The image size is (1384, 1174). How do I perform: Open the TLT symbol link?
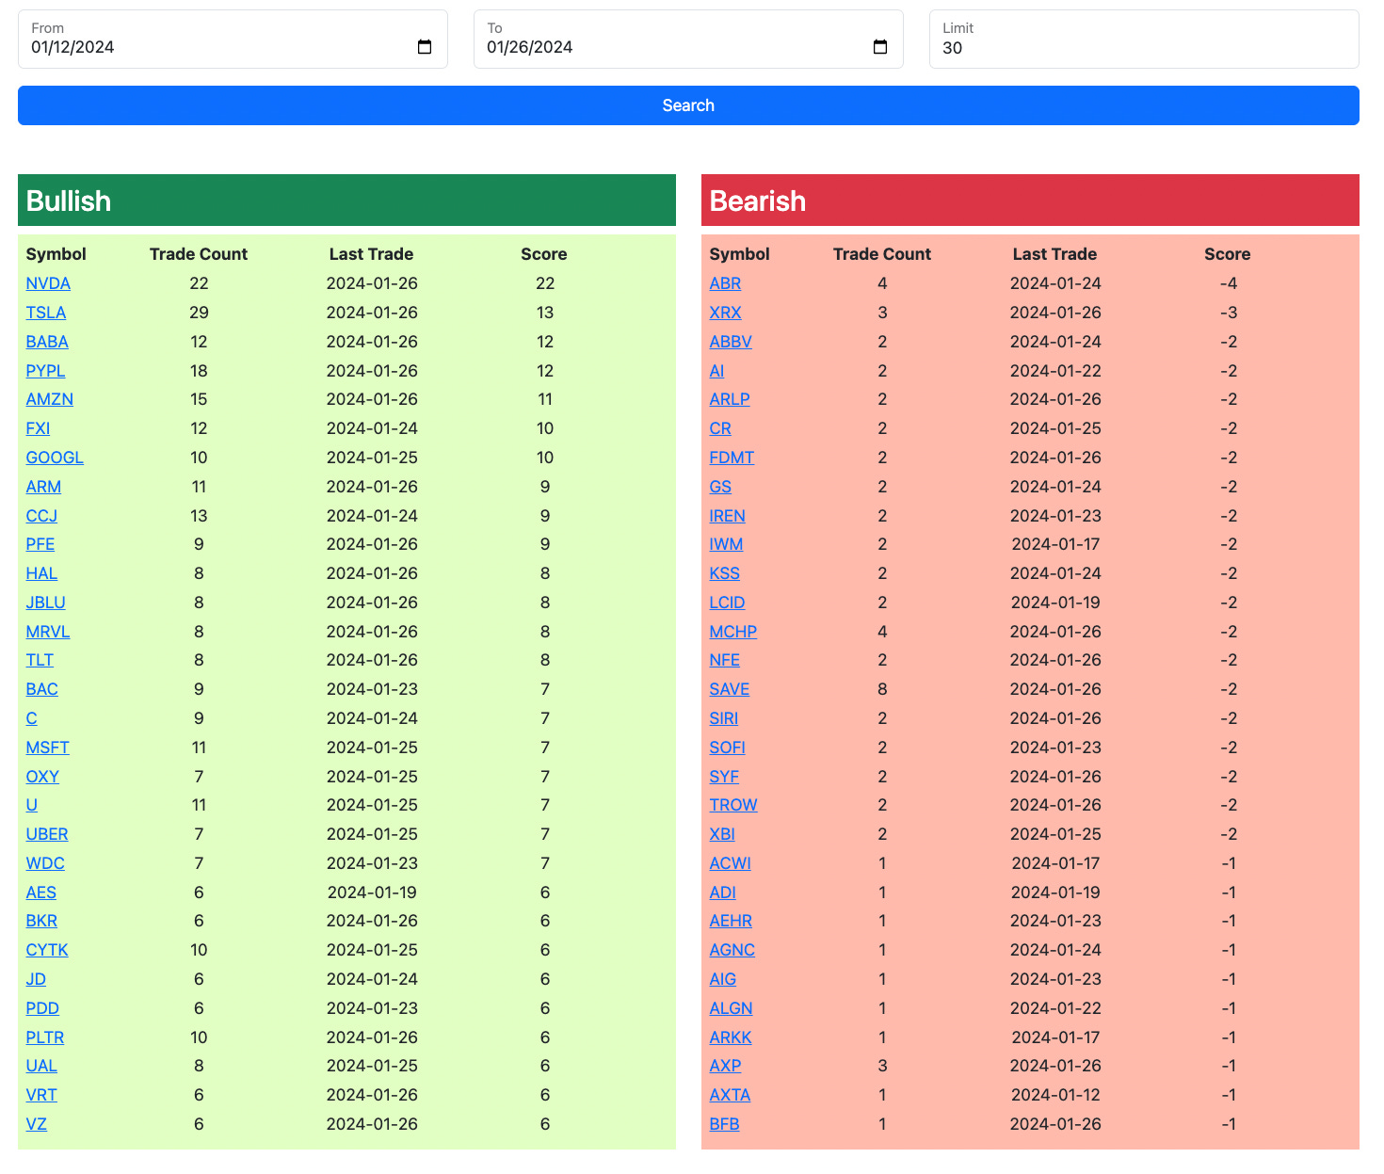pyautogui.click(x=40, y=660)
